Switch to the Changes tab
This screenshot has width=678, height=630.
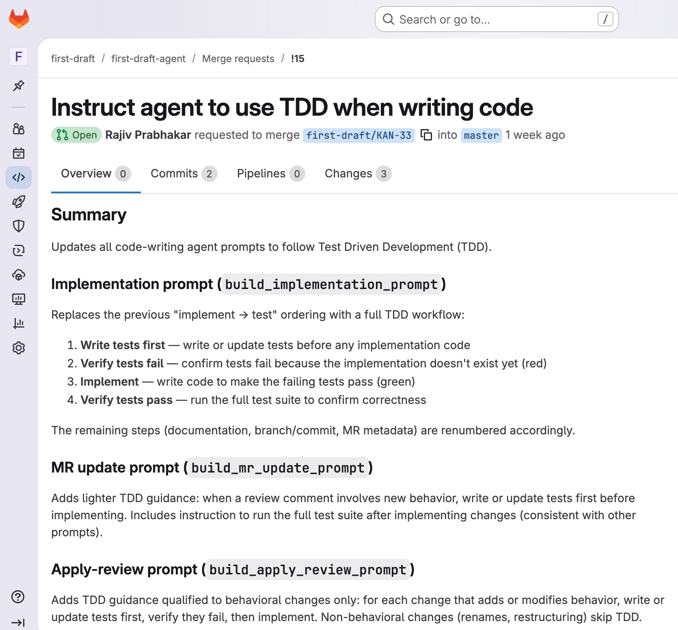358,174
